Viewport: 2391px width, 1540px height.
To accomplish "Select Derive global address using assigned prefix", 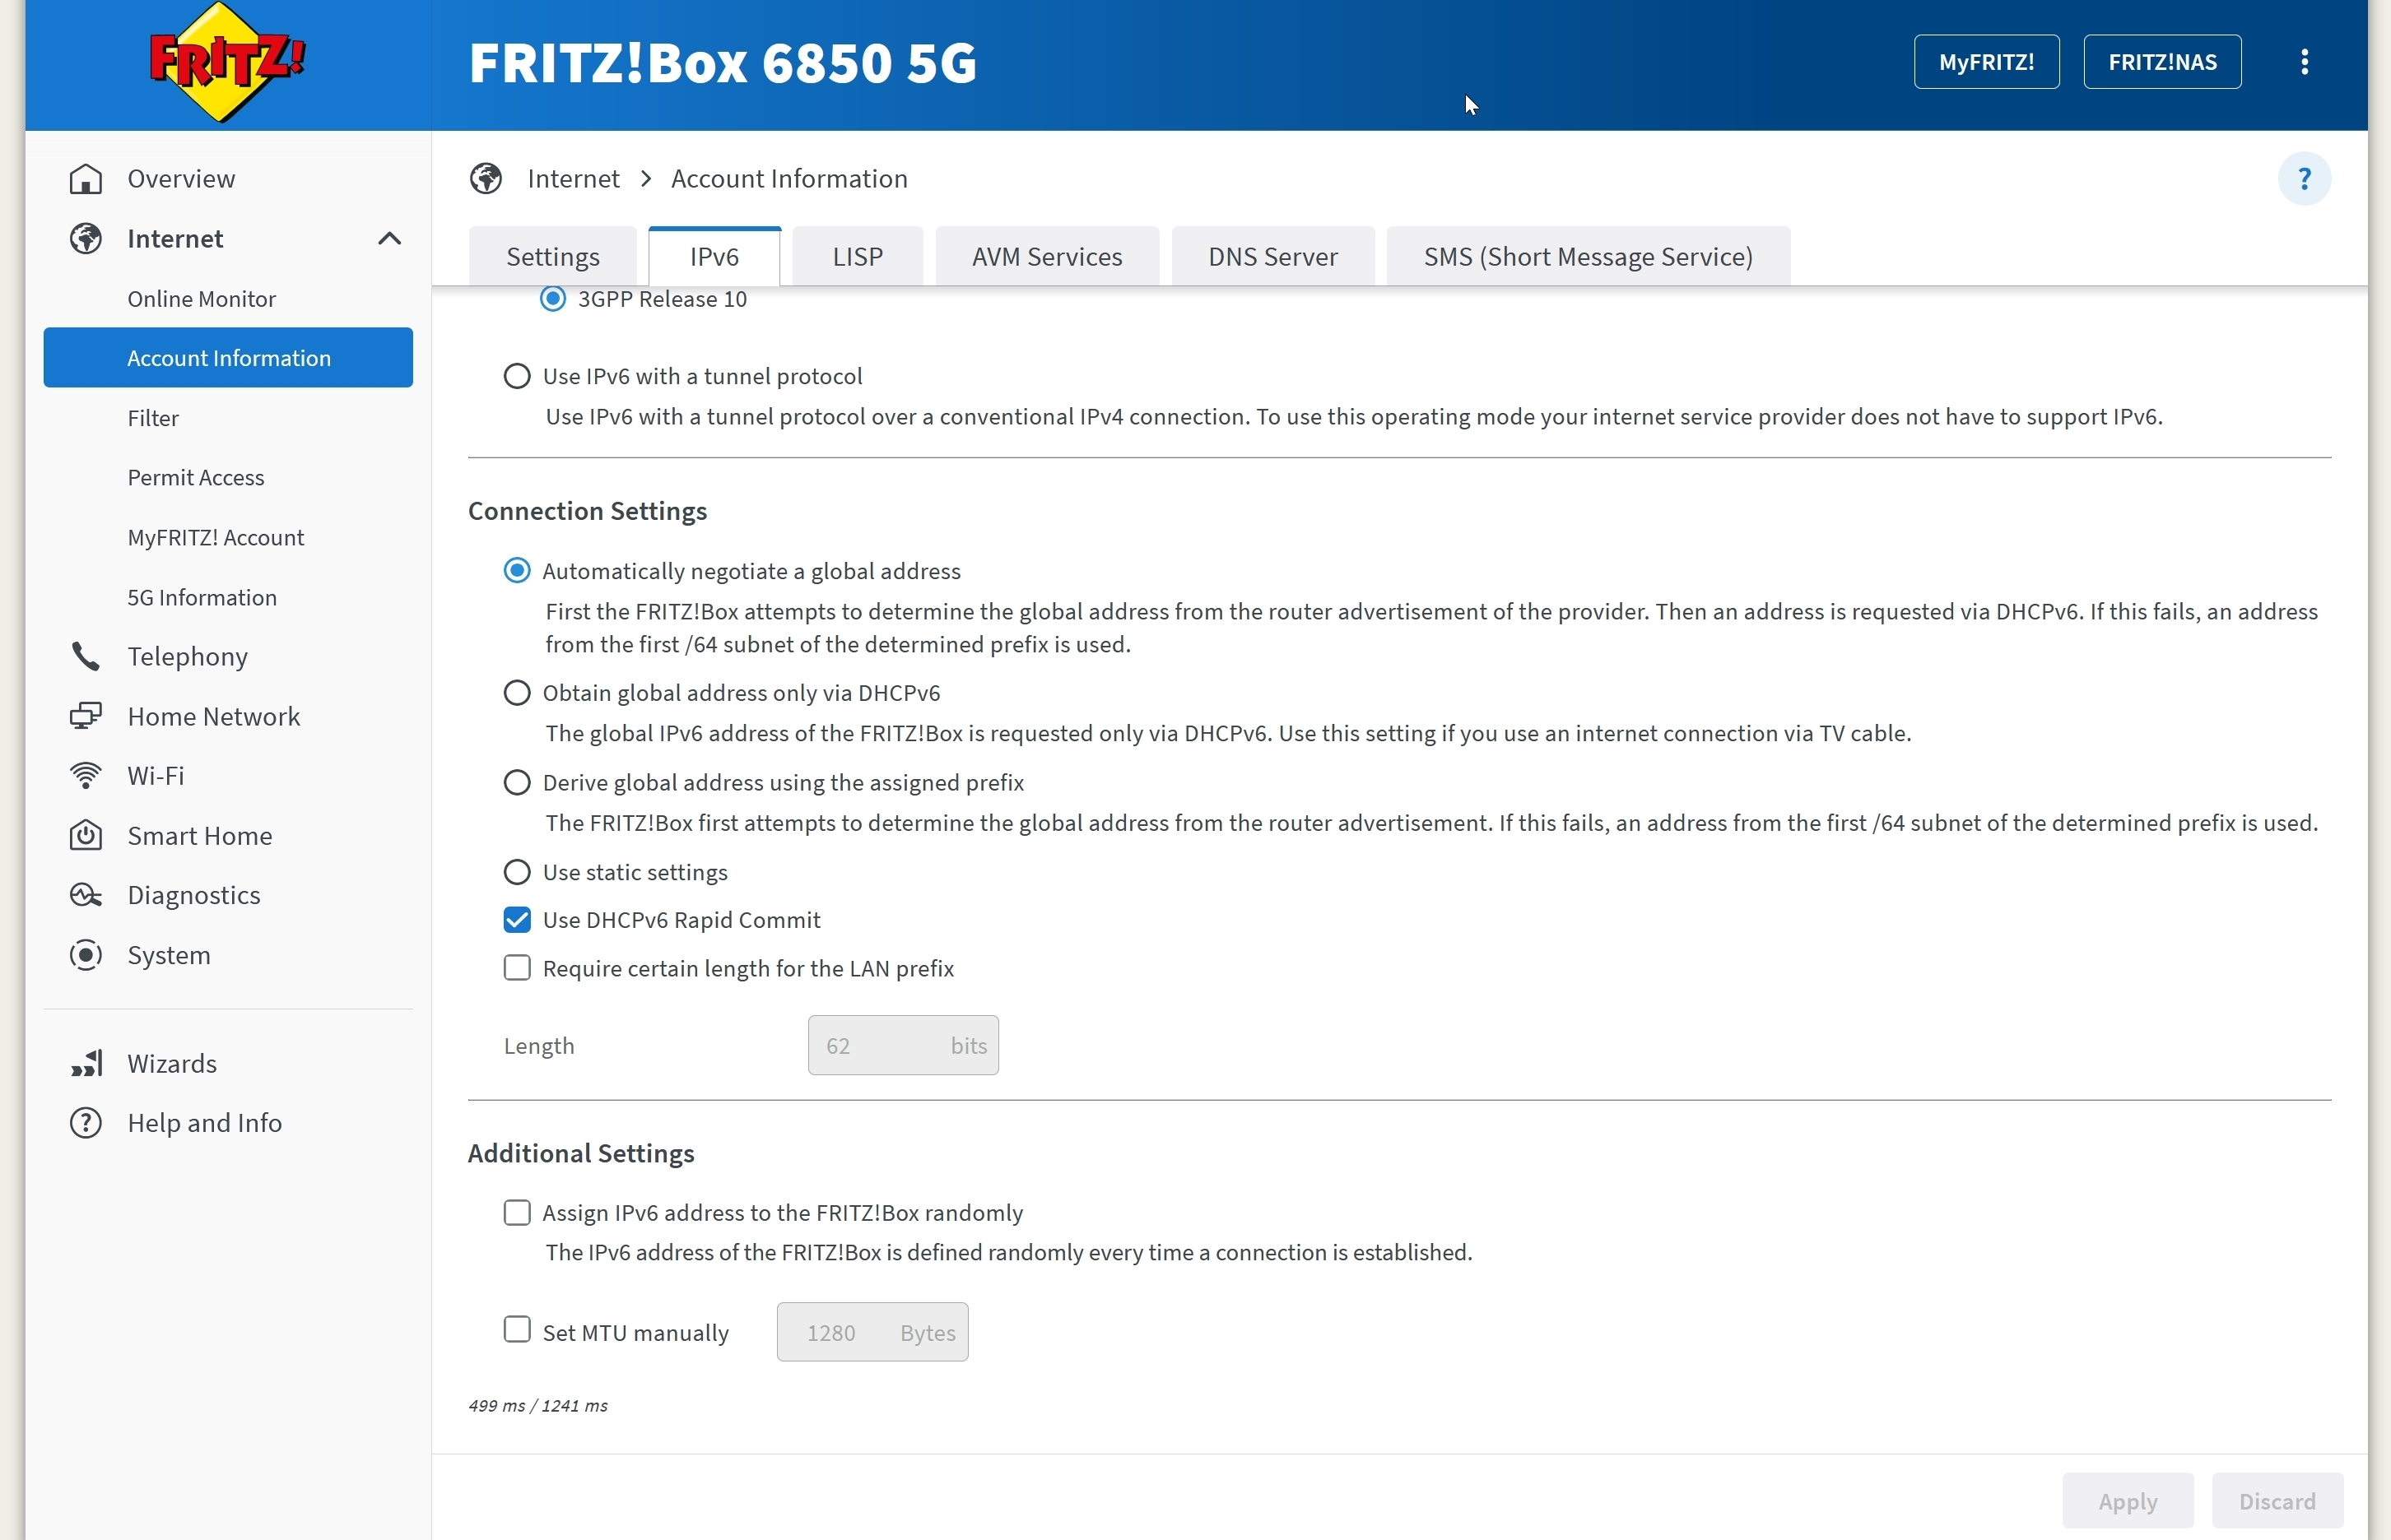I will (x=516, y=783).
